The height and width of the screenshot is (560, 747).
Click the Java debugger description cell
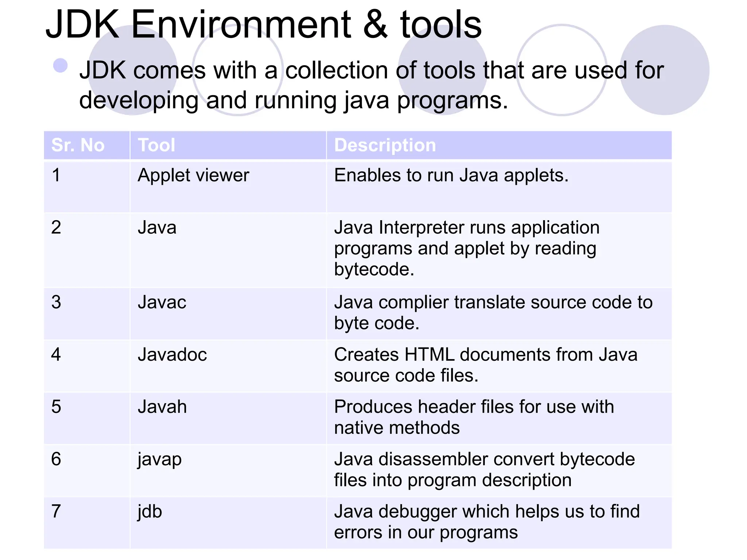487,522
